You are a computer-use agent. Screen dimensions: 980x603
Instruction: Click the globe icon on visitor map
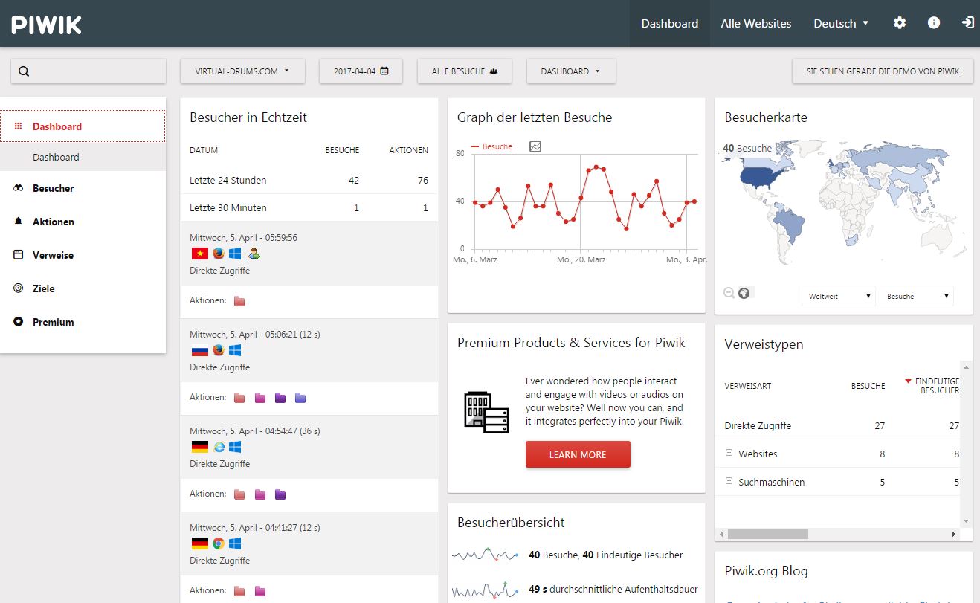pos(744,293)
